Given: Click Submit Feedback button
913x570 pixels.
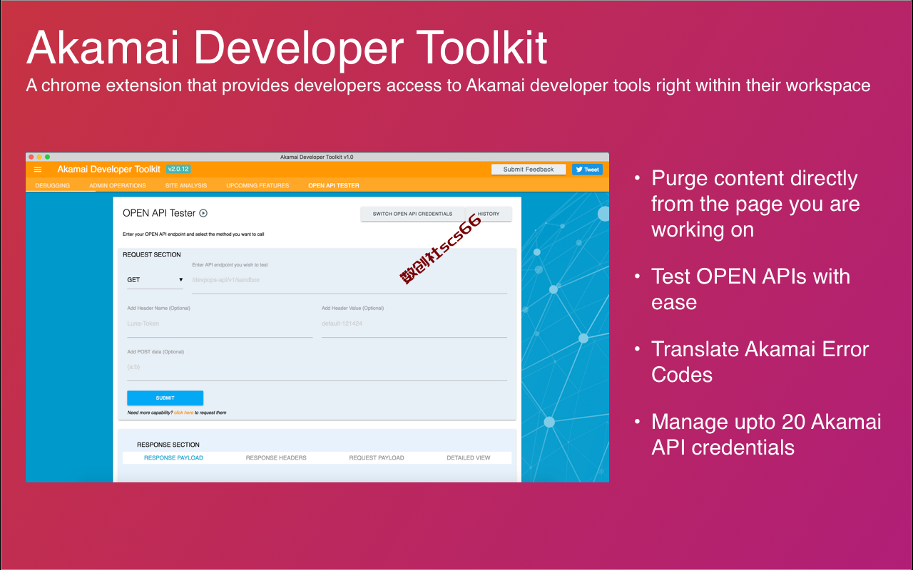Looking at the screenshot, I should click(x=529, y=170).
